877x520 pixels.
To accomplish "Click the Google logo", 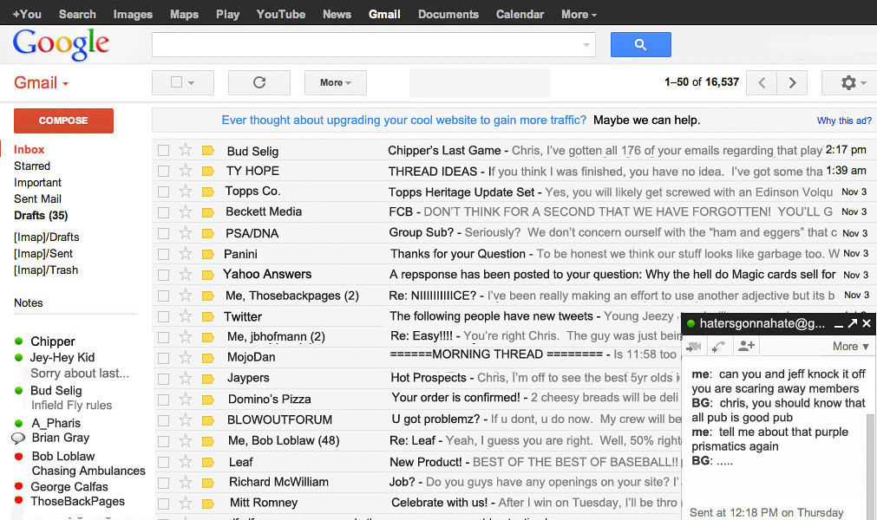I will 61,44.
